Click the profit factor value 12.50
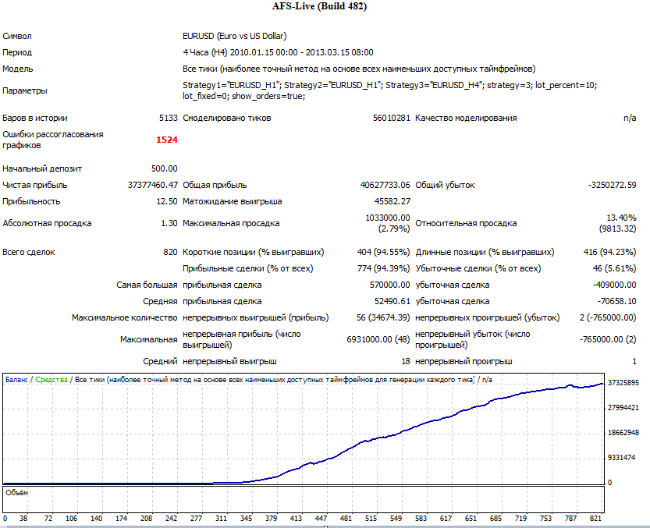 pos(167,201)
